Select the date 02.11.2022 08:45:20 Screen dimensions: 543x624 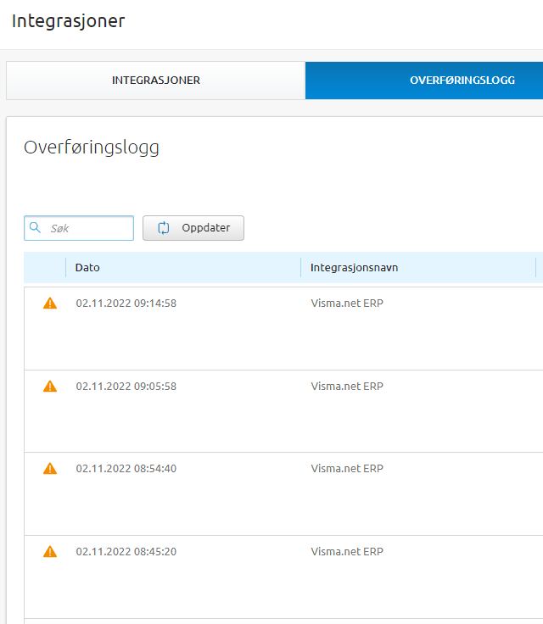[126, 552]
